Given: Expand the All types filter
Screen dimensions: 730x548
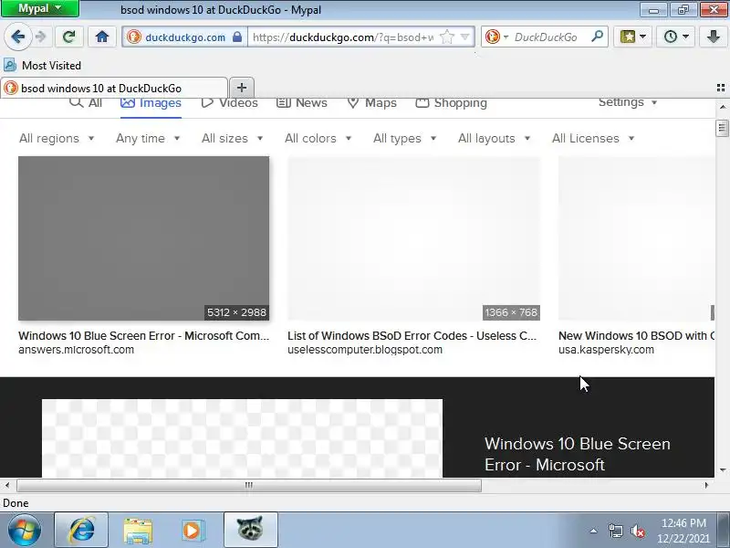Looking at the screenshot, I should 404,139.
